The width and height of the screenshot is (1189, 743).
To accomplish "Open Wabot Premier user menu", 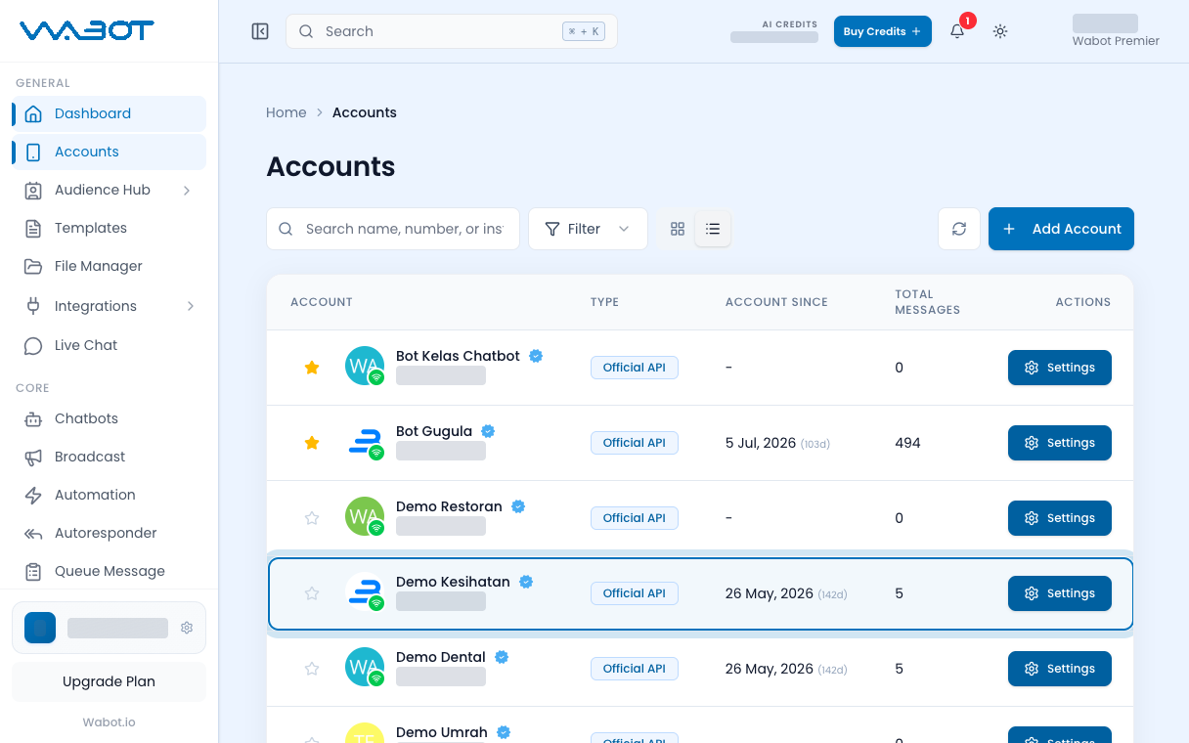I will coord(1116,31).
